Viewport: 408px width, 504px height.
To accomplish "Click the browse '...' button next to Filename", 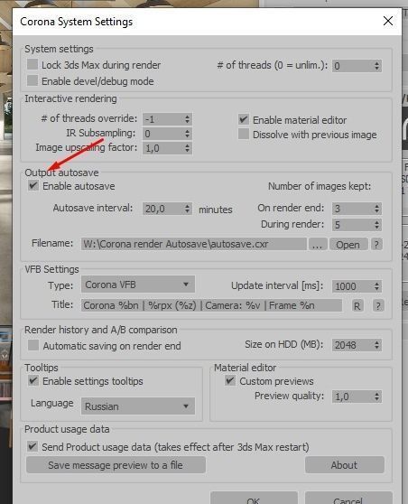I will pos(318,244).
